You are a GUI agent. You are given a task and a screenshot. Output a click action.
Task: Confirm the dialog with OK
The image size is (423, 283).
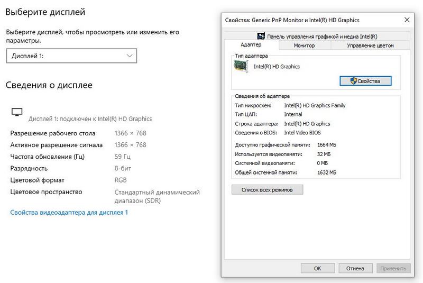click(x=317, y=268)
